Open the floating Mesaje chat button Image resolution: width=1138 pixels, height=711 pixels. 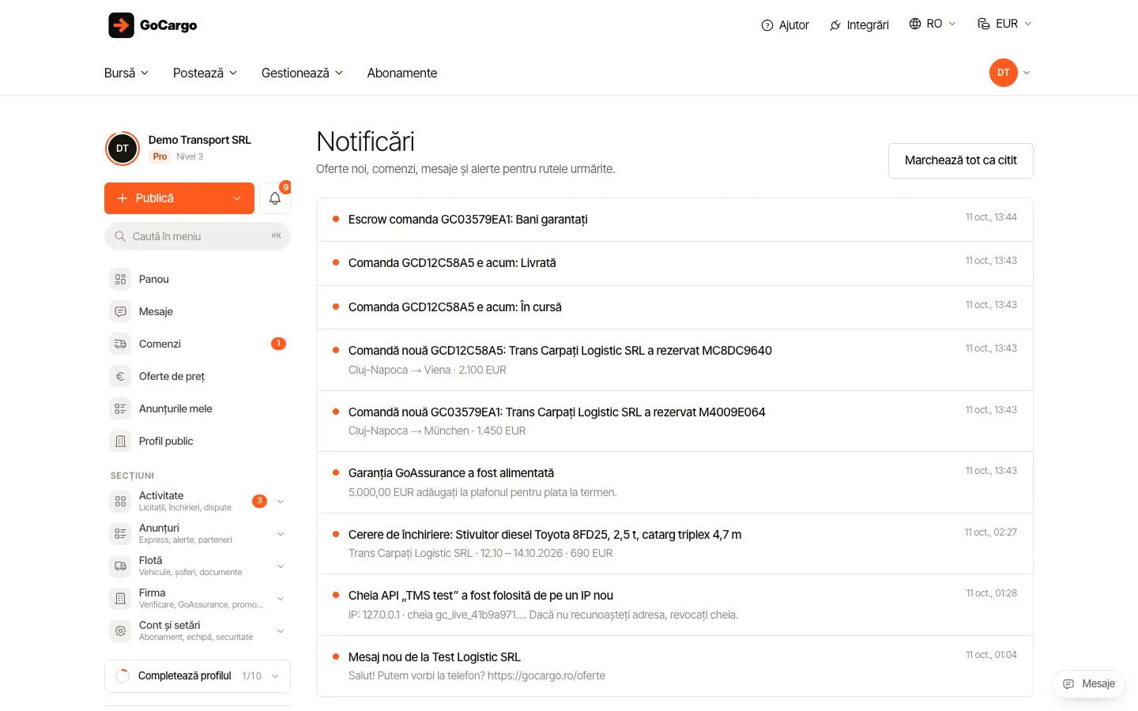[x=1089, y=684]
